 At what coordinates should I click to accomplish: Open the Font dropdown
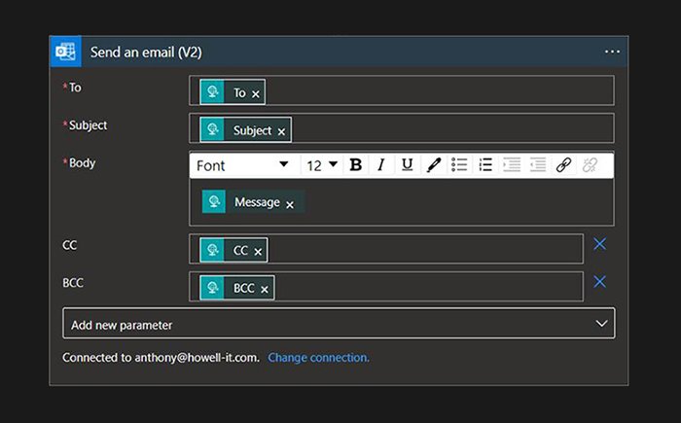point(243,165)
